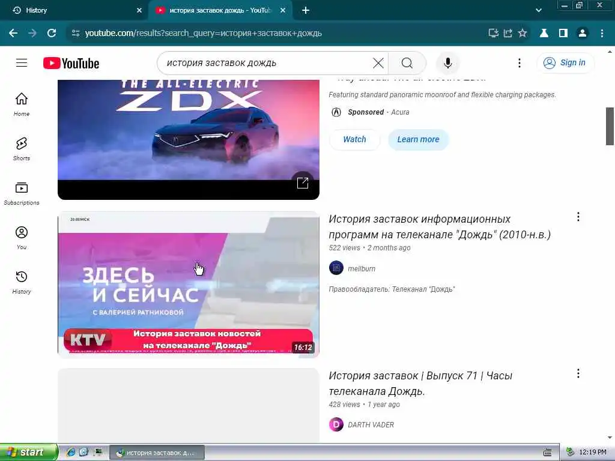The image size is (615, 461).
Task: Click the 522 views text
Action: click(344, 248)
